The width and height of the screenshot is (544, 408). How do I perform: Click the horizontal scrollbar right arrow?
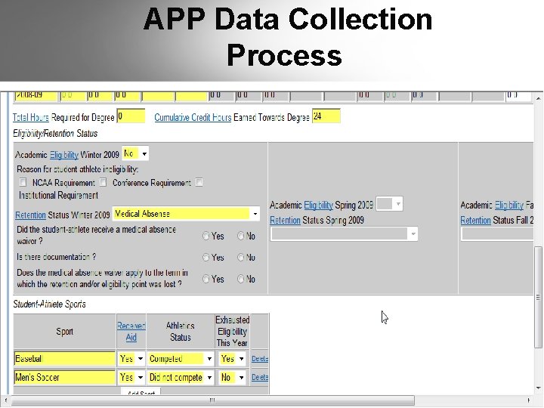pos(528,400)
